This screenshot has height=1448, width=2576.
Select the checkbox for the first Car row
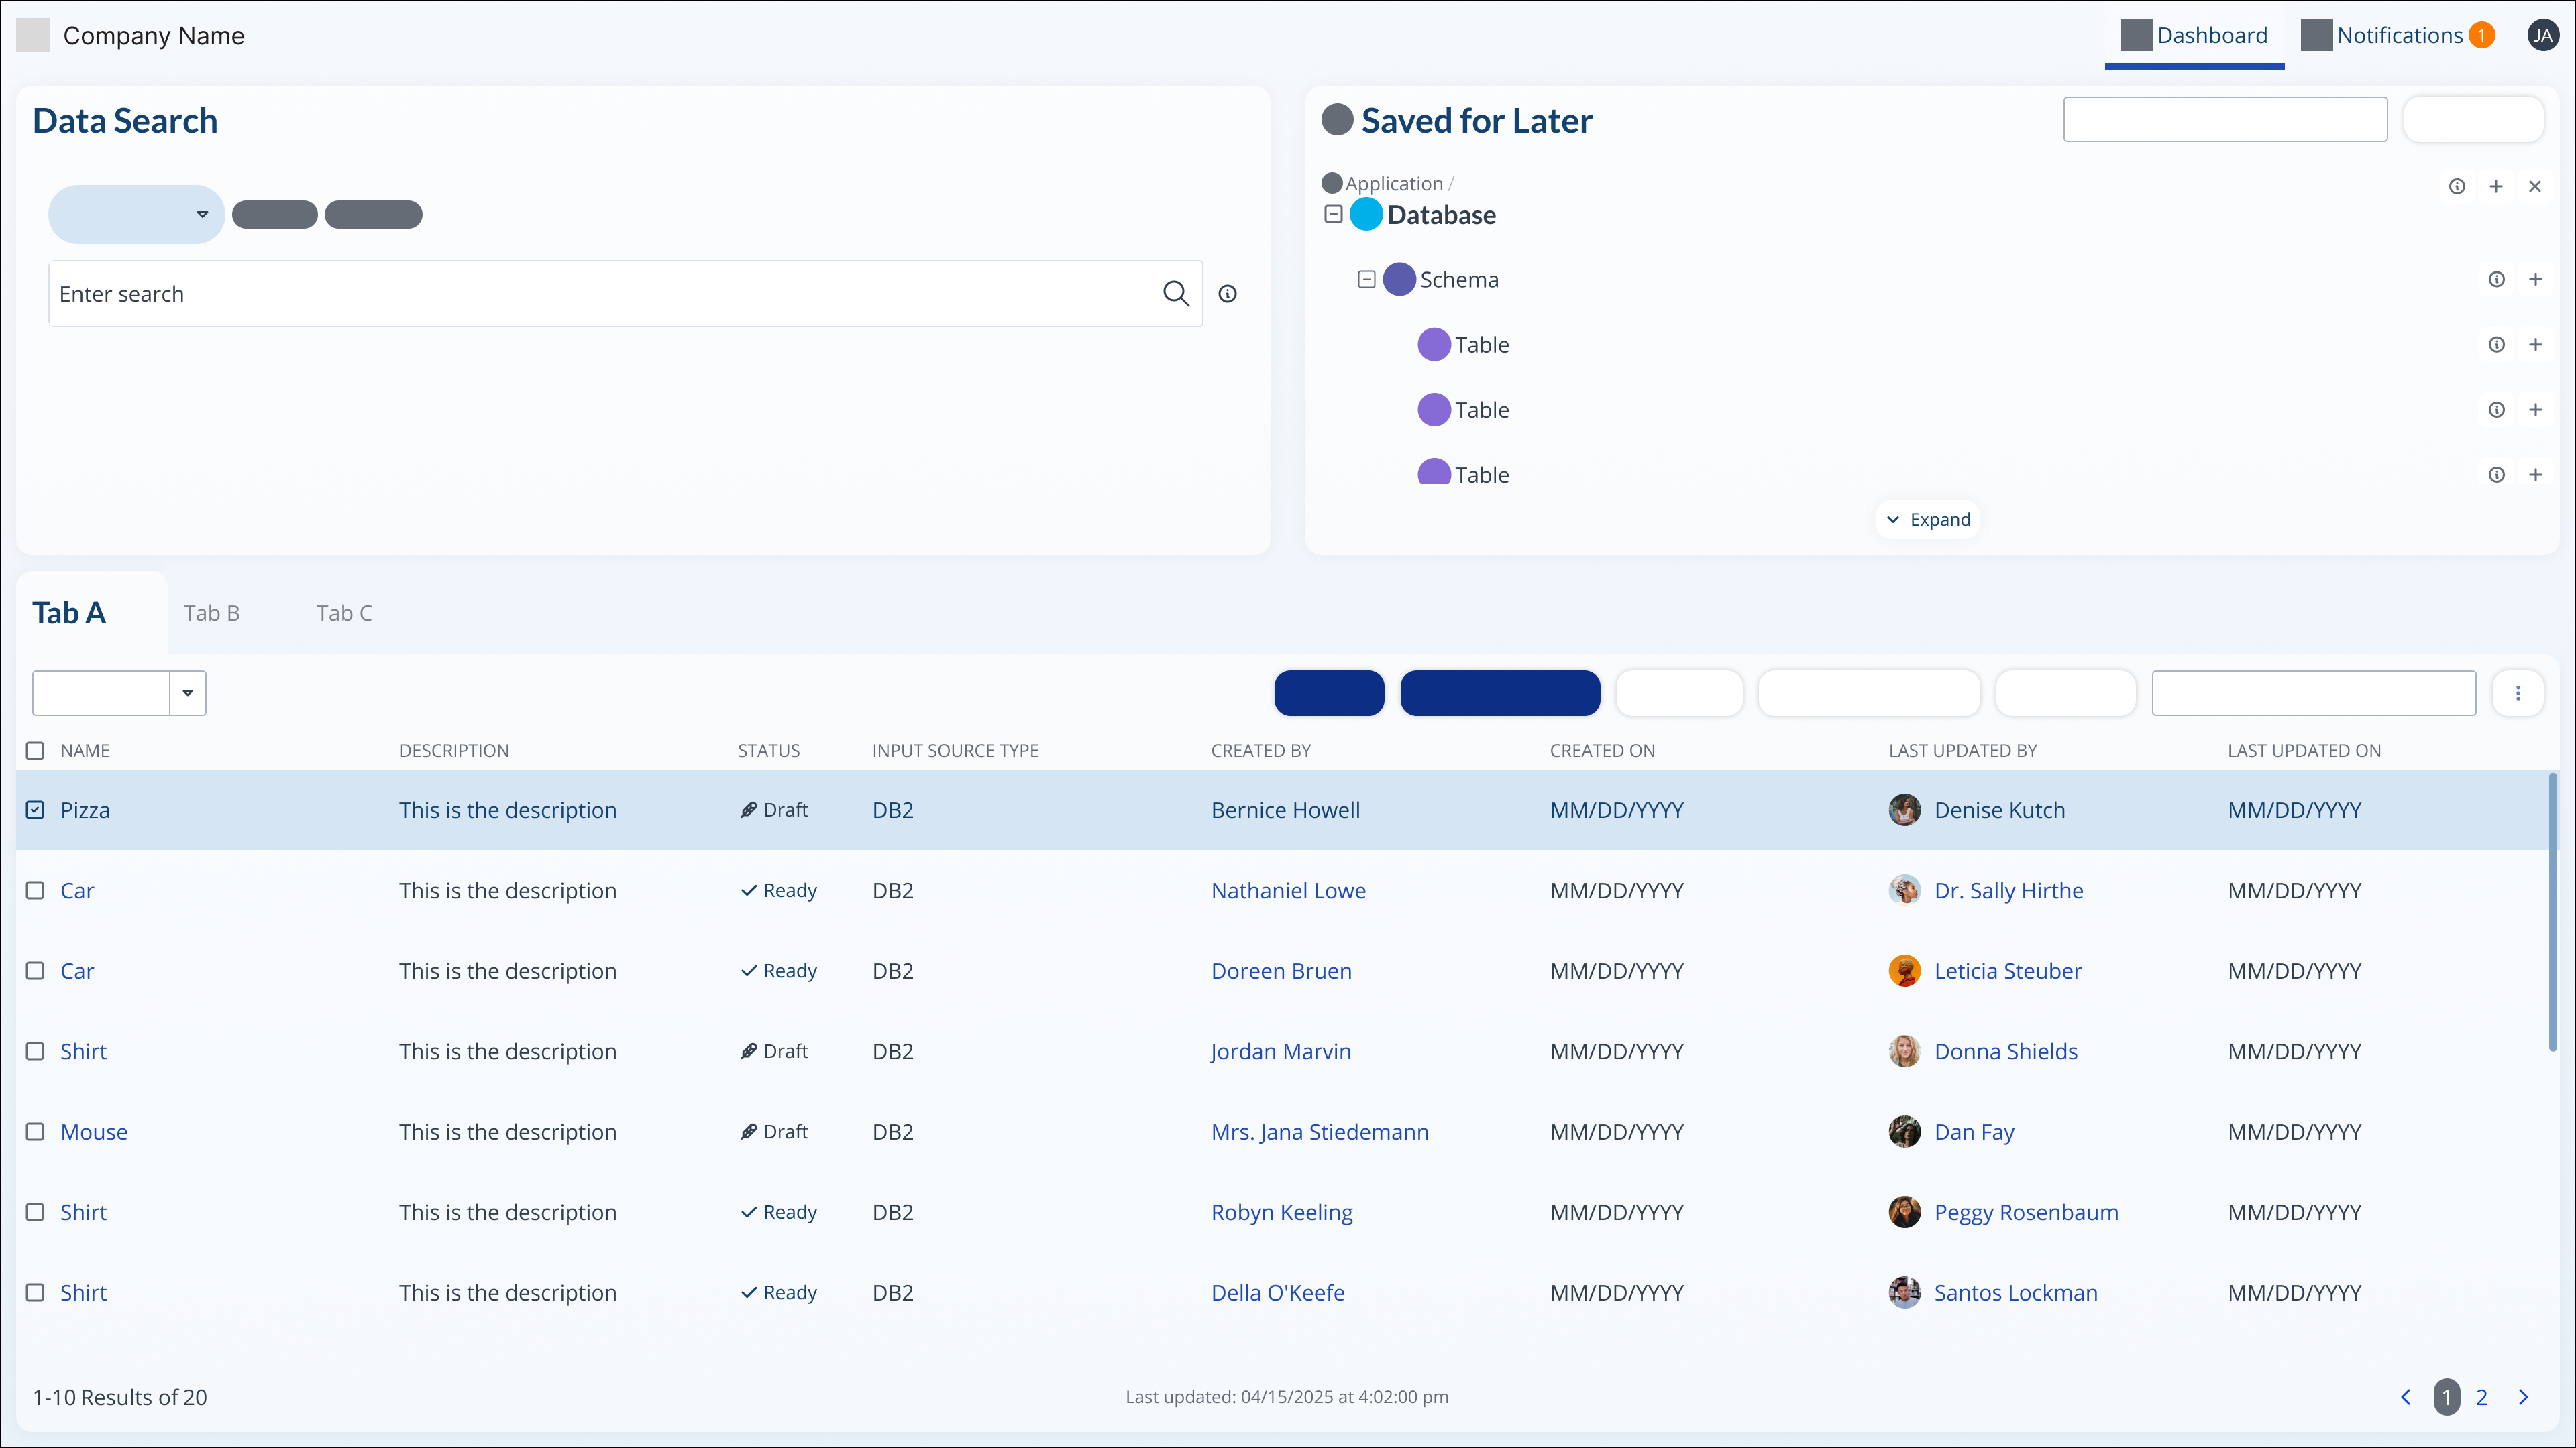pyautogui.click(x=35, y=890)
